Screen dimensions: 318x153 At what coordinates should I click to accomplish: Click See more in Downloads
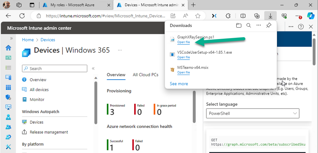(179, 83)
